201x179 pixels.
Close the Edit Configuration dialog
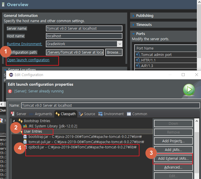coord(196,75)
